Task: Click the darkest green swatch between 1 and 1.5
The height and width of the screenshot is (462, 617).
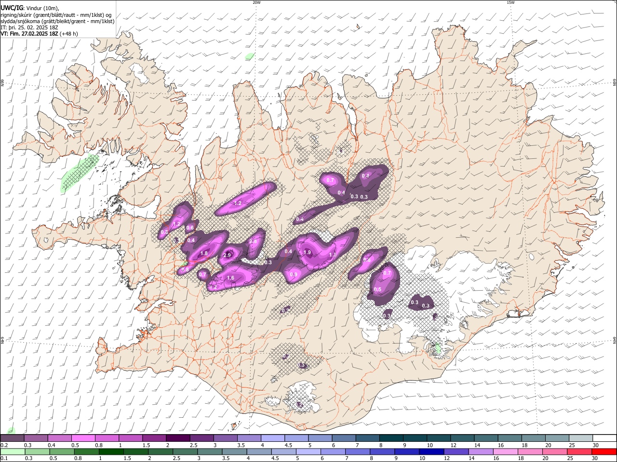Action: 111,452
